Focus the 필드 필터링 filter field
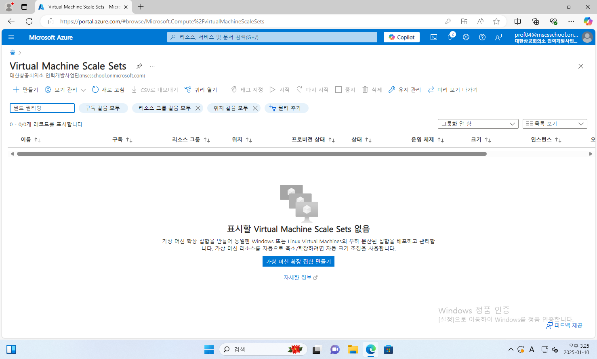Viewport: 597px width, 359px height. click(x=42, y=108)
